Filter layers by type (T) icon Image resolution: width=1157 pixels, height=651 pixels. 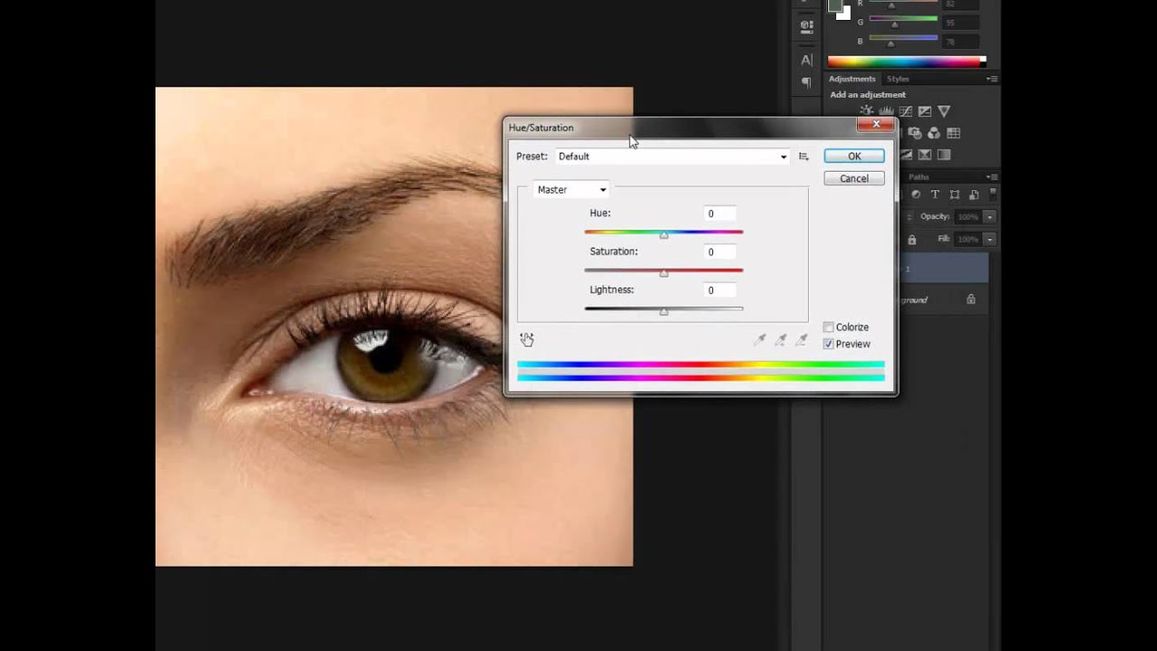click(936, 194)
